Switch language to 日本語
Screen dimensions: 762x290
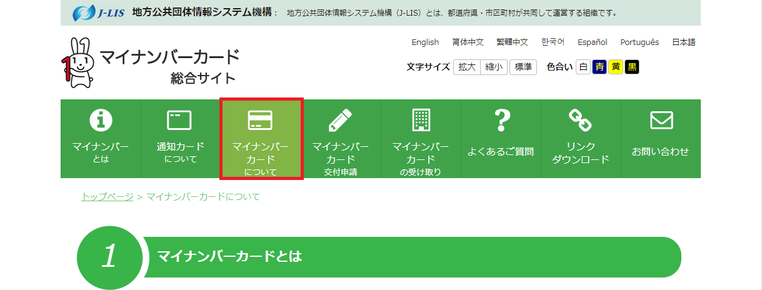pos(684,42)
